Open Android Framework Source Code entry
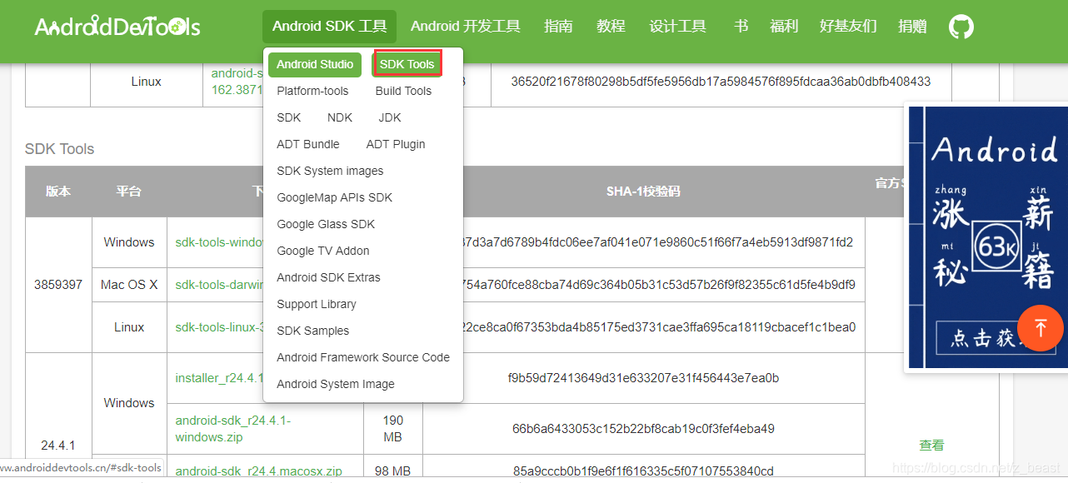1068x483 pixels. 363,357
